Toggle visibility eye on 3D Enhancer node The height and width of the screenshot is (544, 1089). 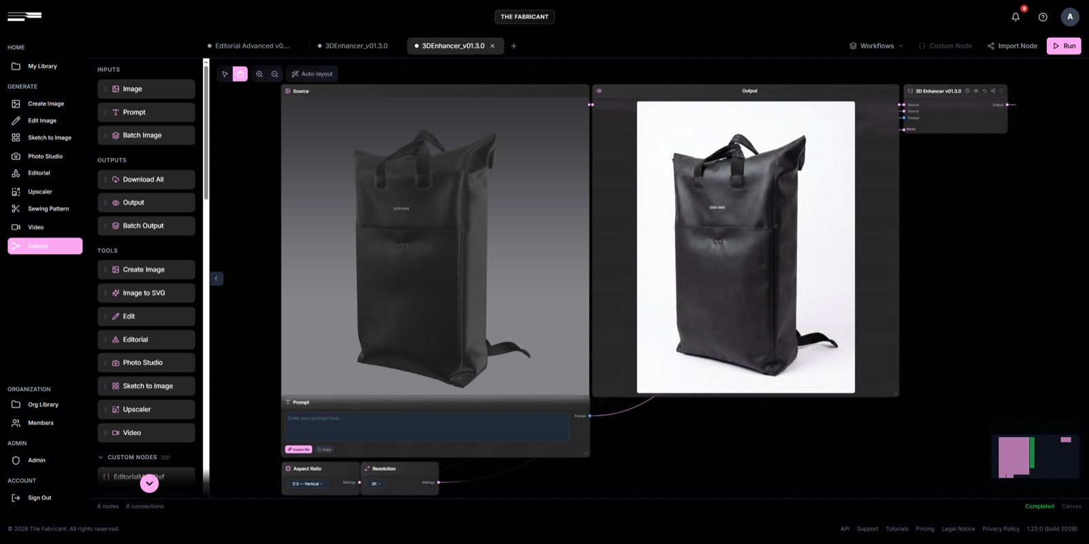pyautogui.click(x=976, y=91)
